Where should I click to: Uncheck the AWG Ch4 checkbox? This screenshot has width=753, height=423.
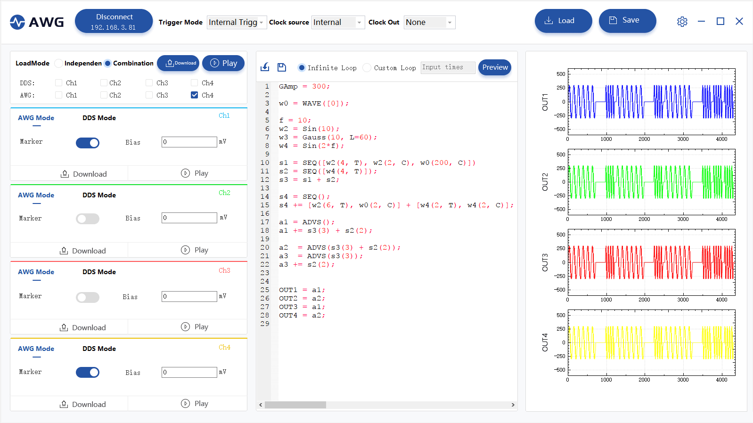pos(194,95)
